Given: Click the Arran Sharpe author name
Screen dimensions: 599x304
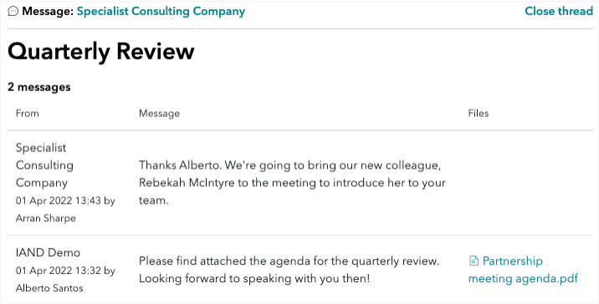Looking at the screenshot, I should point(45,218).
